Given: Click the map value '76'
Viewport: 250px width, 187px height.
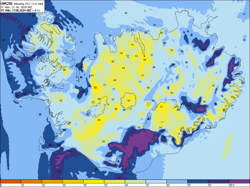Looking at the screenshot, I should click(113, 100).
